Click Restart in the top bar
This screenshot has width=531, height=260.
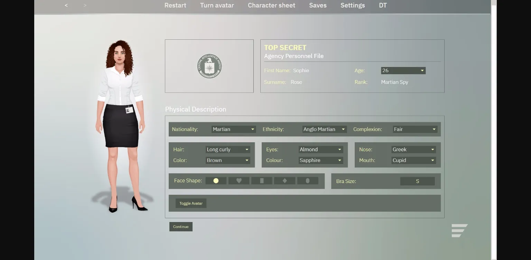coord(175,5)
